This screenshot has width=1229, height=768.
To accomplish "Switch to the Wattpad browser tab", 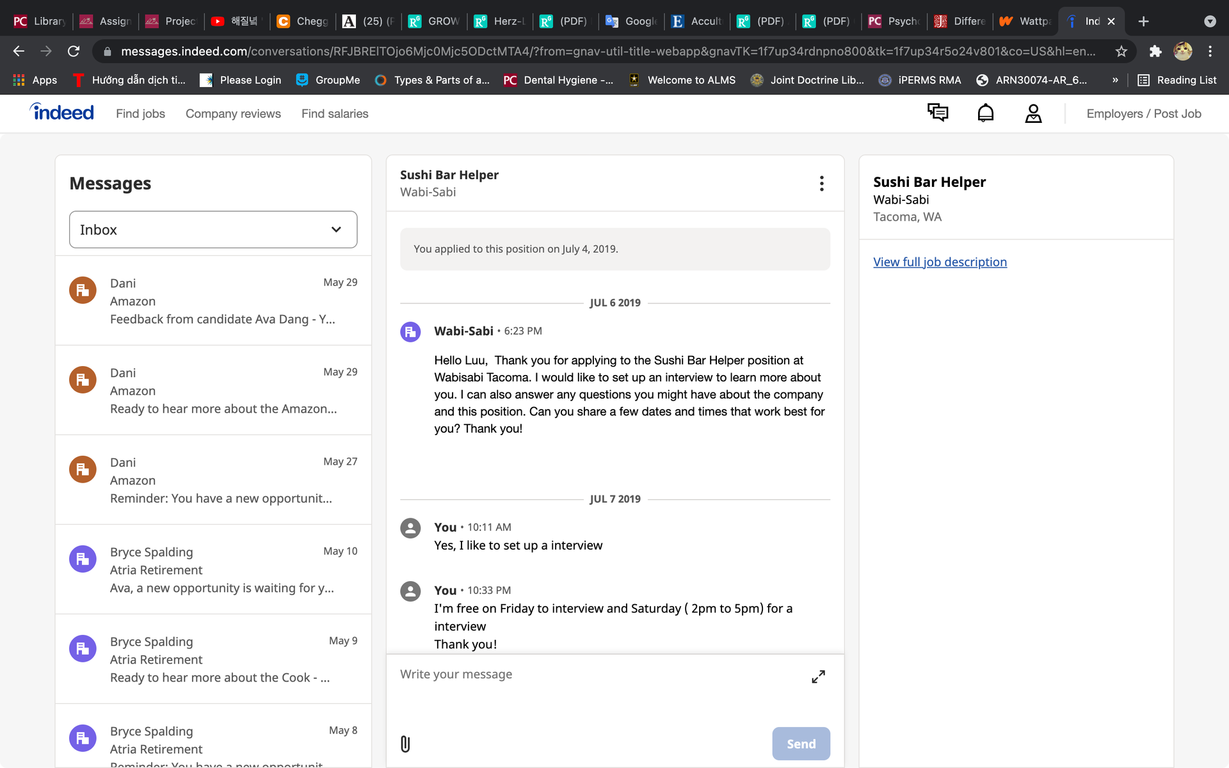I will (1025, 21).
